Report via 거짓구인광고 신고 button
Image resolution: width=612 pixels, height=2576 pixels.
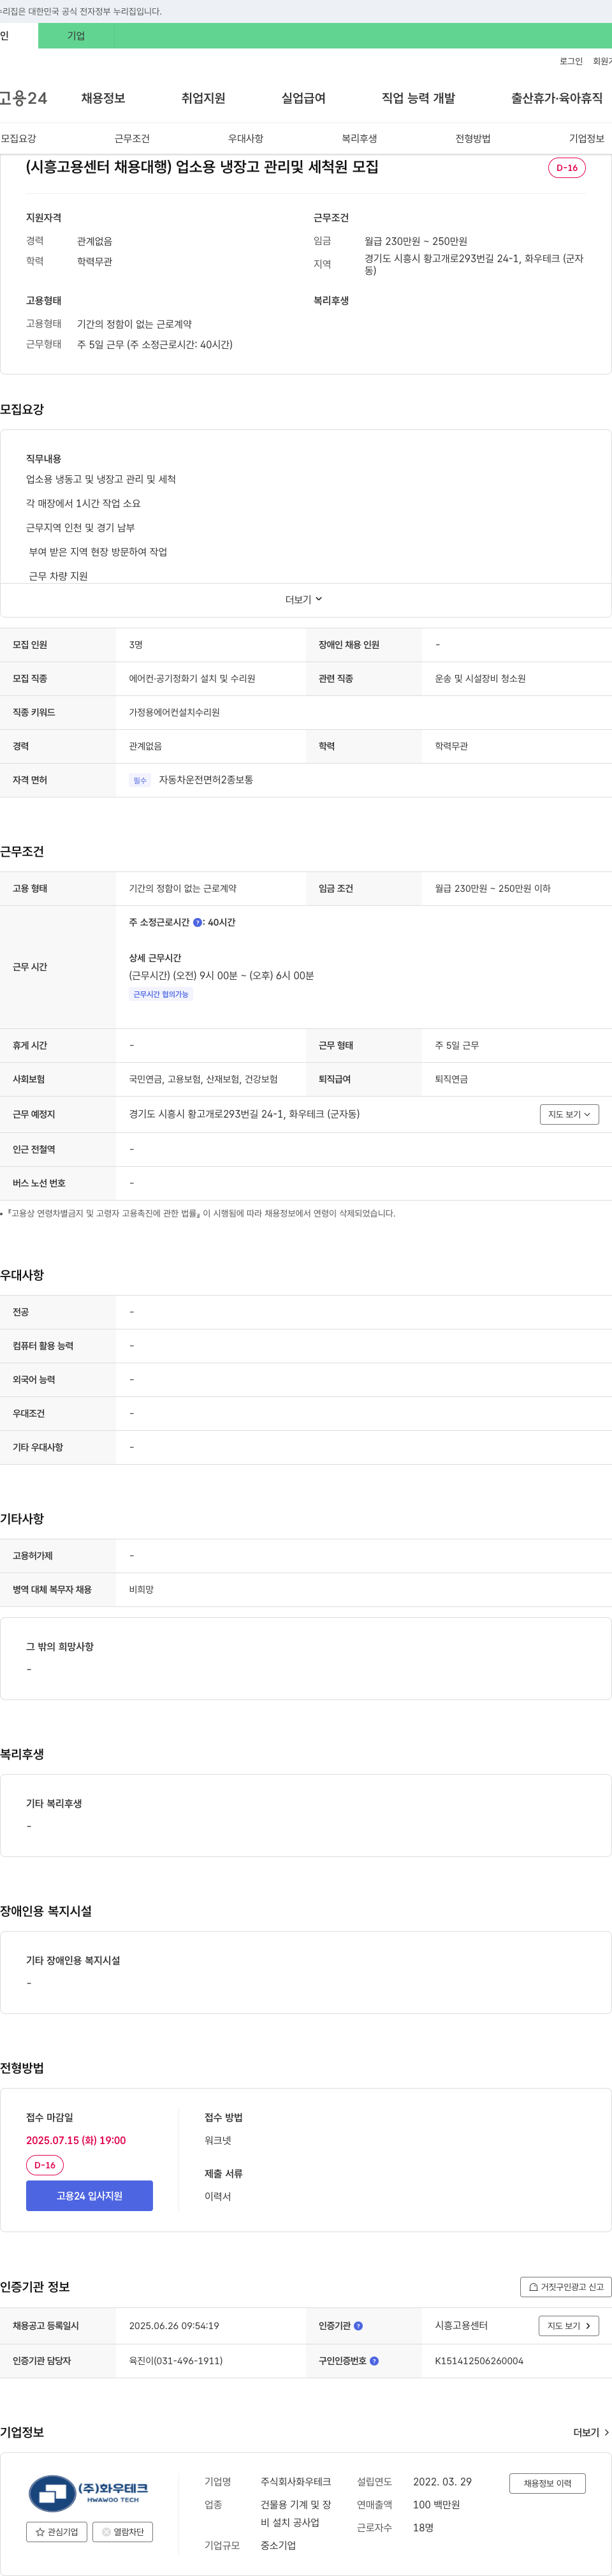pyautogui.click(x=566, y=2287)
